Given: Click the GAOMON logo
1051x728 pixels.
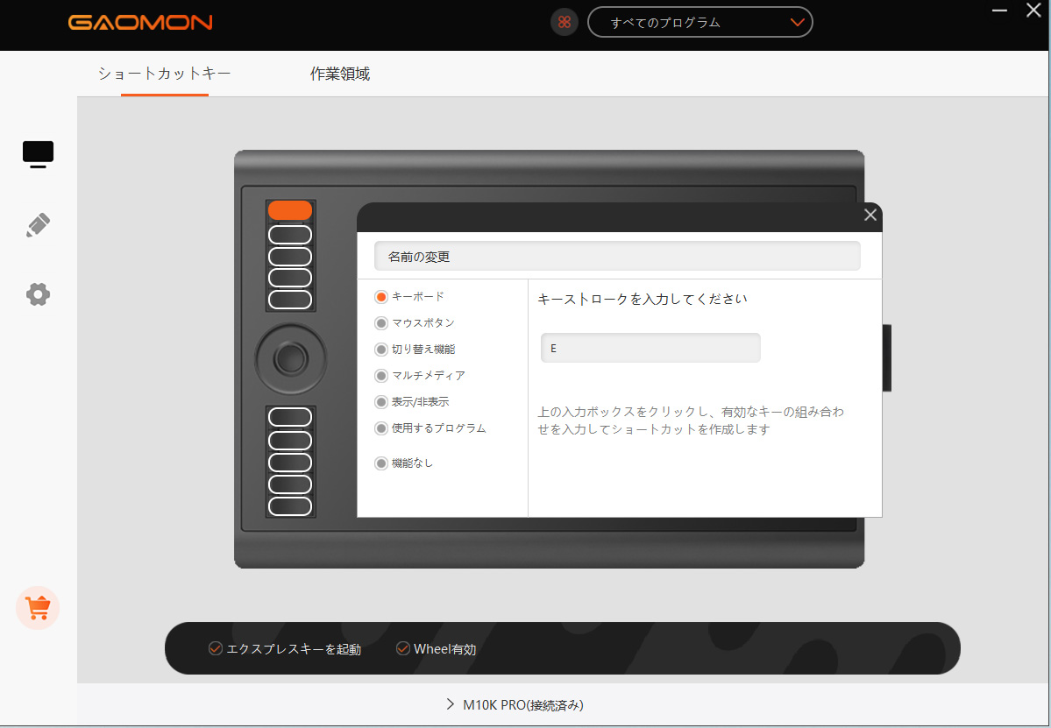Looking at the screenshot, I should click(x=140, y=22).
